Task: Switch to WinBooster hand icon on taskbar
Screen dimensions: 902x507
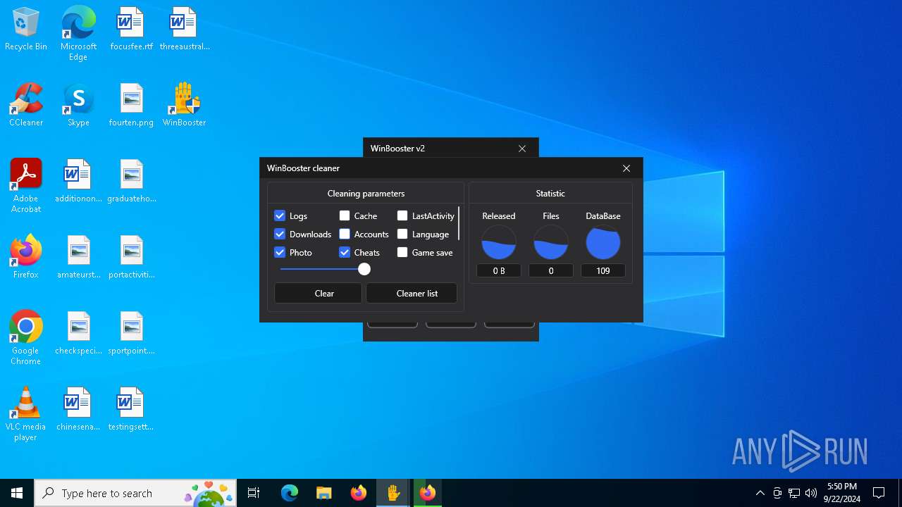Action: coord(393,493)
